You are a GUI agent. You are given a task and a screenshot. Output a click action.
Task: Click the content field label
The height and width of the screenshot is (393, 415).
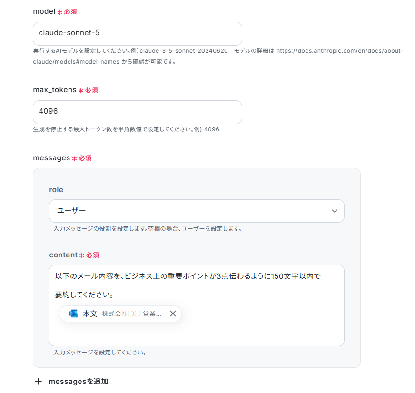click(x=63, y=255)
